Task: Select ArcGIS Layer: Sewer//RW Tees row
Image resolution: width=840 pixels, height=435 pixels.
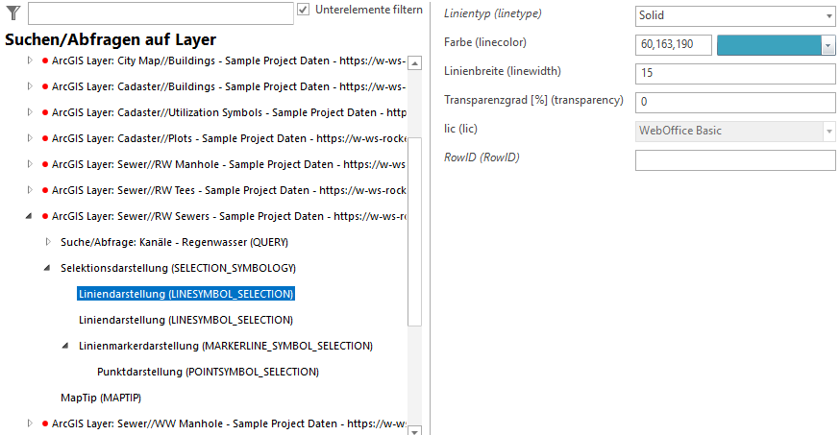Action: (x=229, y=190)
